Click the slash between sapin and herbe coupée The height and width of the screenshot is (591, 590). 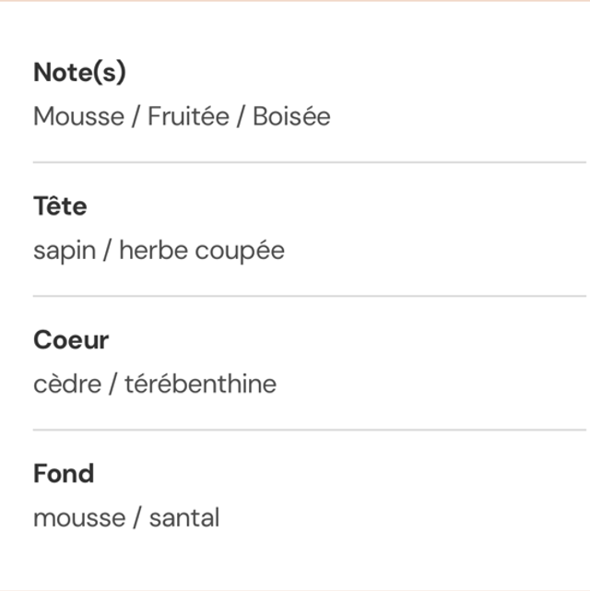click(x=108, y=251)
